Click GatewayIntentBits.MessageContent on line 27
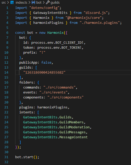 click(55, 137)
